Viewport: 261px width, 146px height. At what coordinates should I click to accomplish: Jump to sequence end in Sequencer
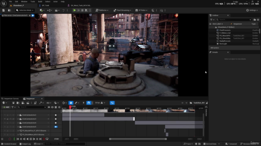coord(40,139)
